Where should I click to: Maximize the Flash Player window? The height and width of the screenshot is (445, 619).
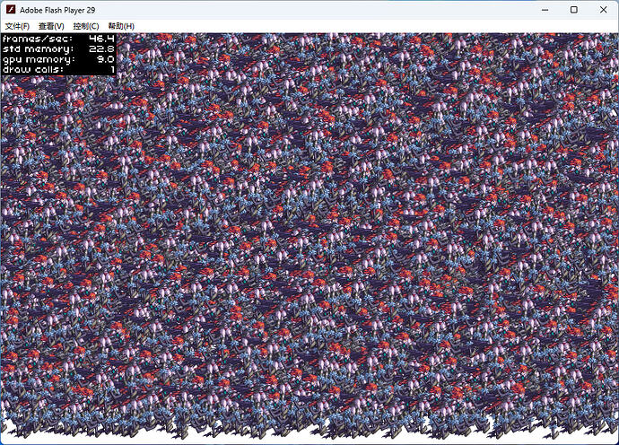573,9
